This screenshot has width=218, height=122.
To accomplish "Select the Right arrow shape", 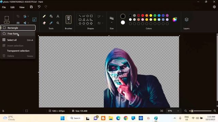I will [x=91, y=23].
